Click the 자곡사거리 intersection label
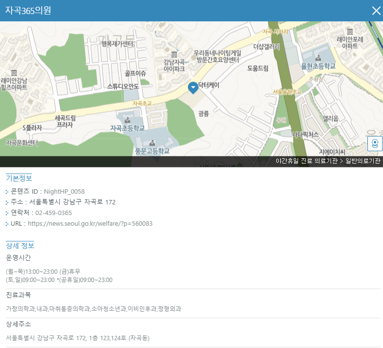 (275, 32)
